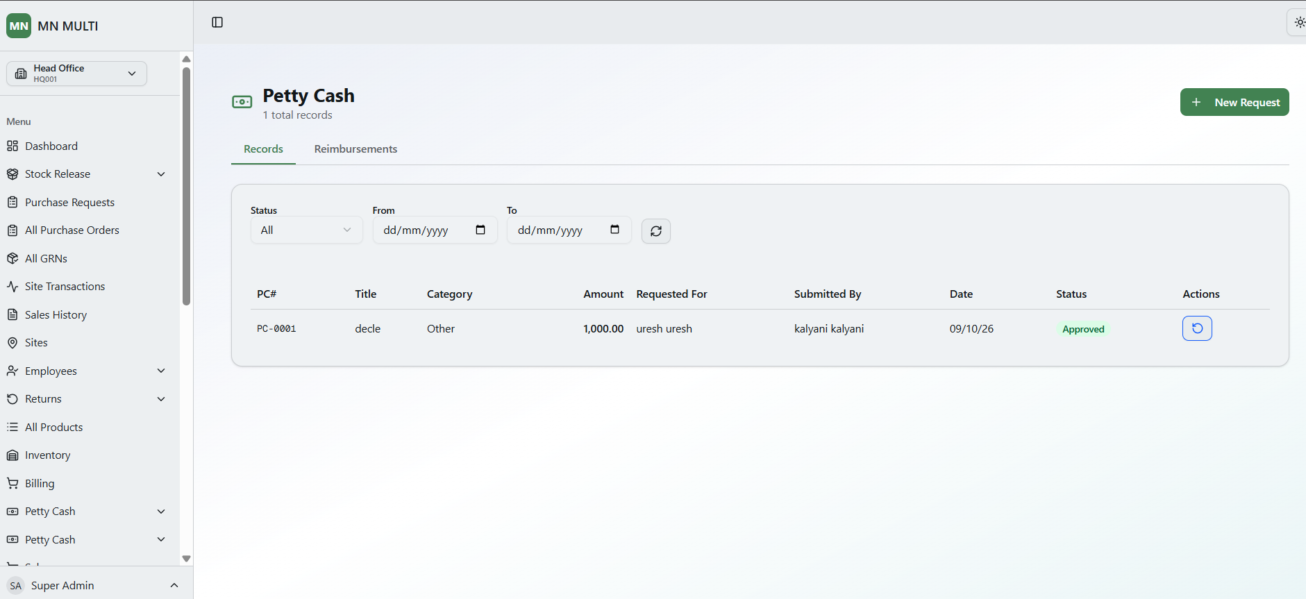Click the MN logo badge
Viewport: 1306px width, 599px height.
19,26
